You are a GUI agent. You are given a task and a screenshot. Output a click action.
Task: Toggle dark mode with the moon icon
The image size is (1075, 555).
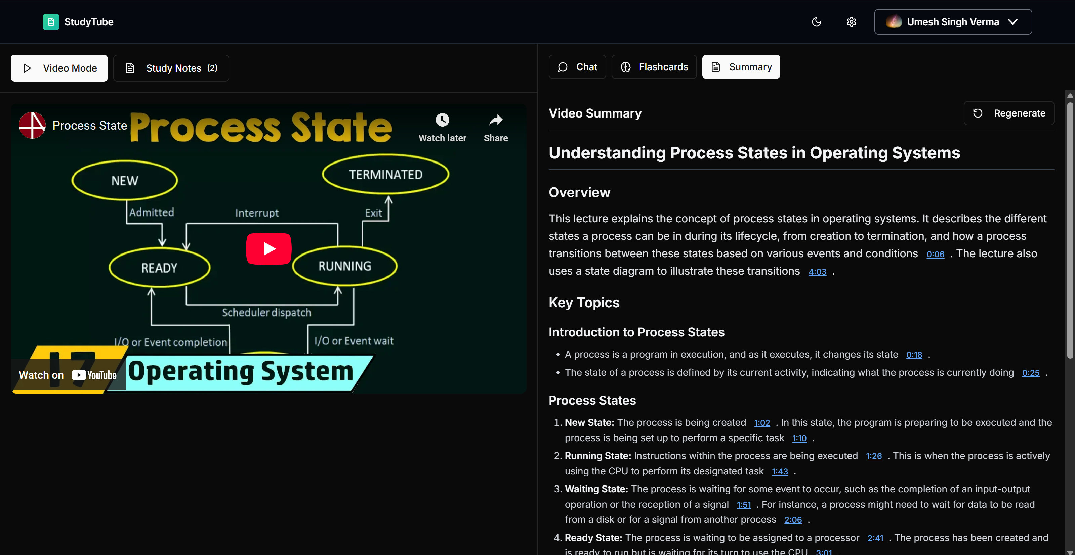click(x=817, y=22)
